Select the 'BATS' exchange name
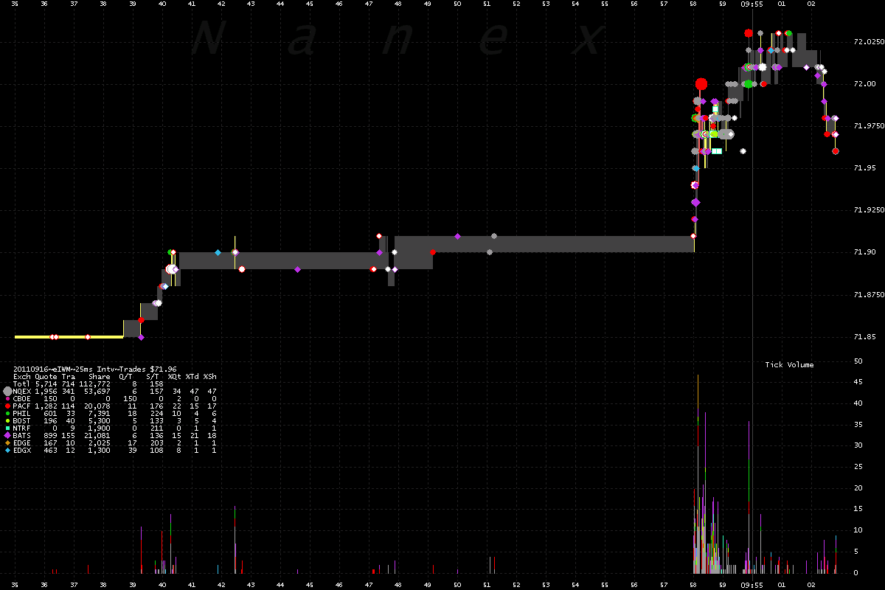 pos(22,435)
